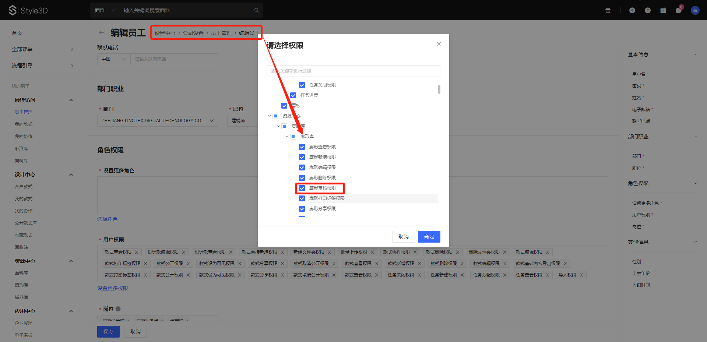
Task: Open 收藏款式 in sidebar
Action: [24, 235]
